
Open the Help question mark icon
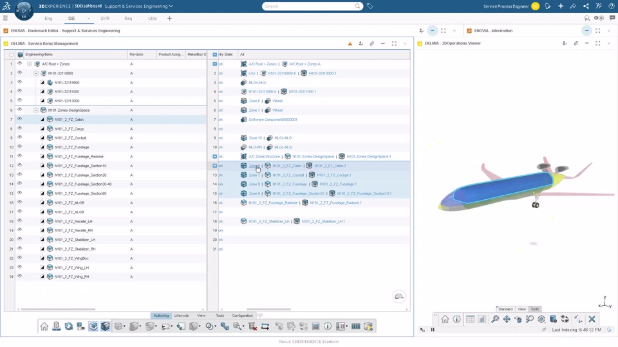click(x=612, y=6)
